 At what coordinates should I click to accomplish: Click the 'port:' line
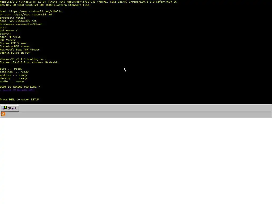tap(4, 27)
